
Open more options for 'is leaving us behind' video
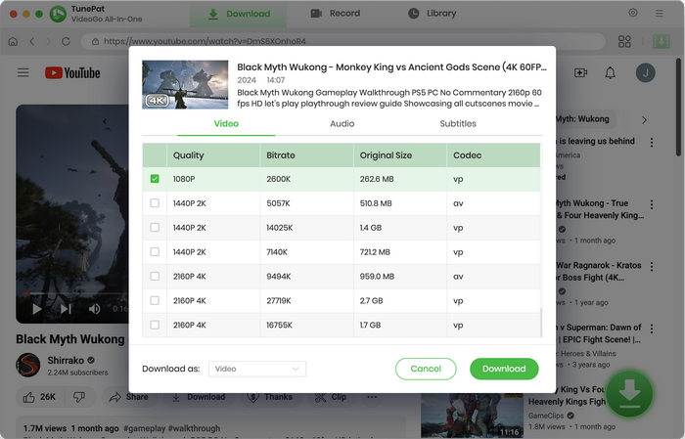click(652, 143)
